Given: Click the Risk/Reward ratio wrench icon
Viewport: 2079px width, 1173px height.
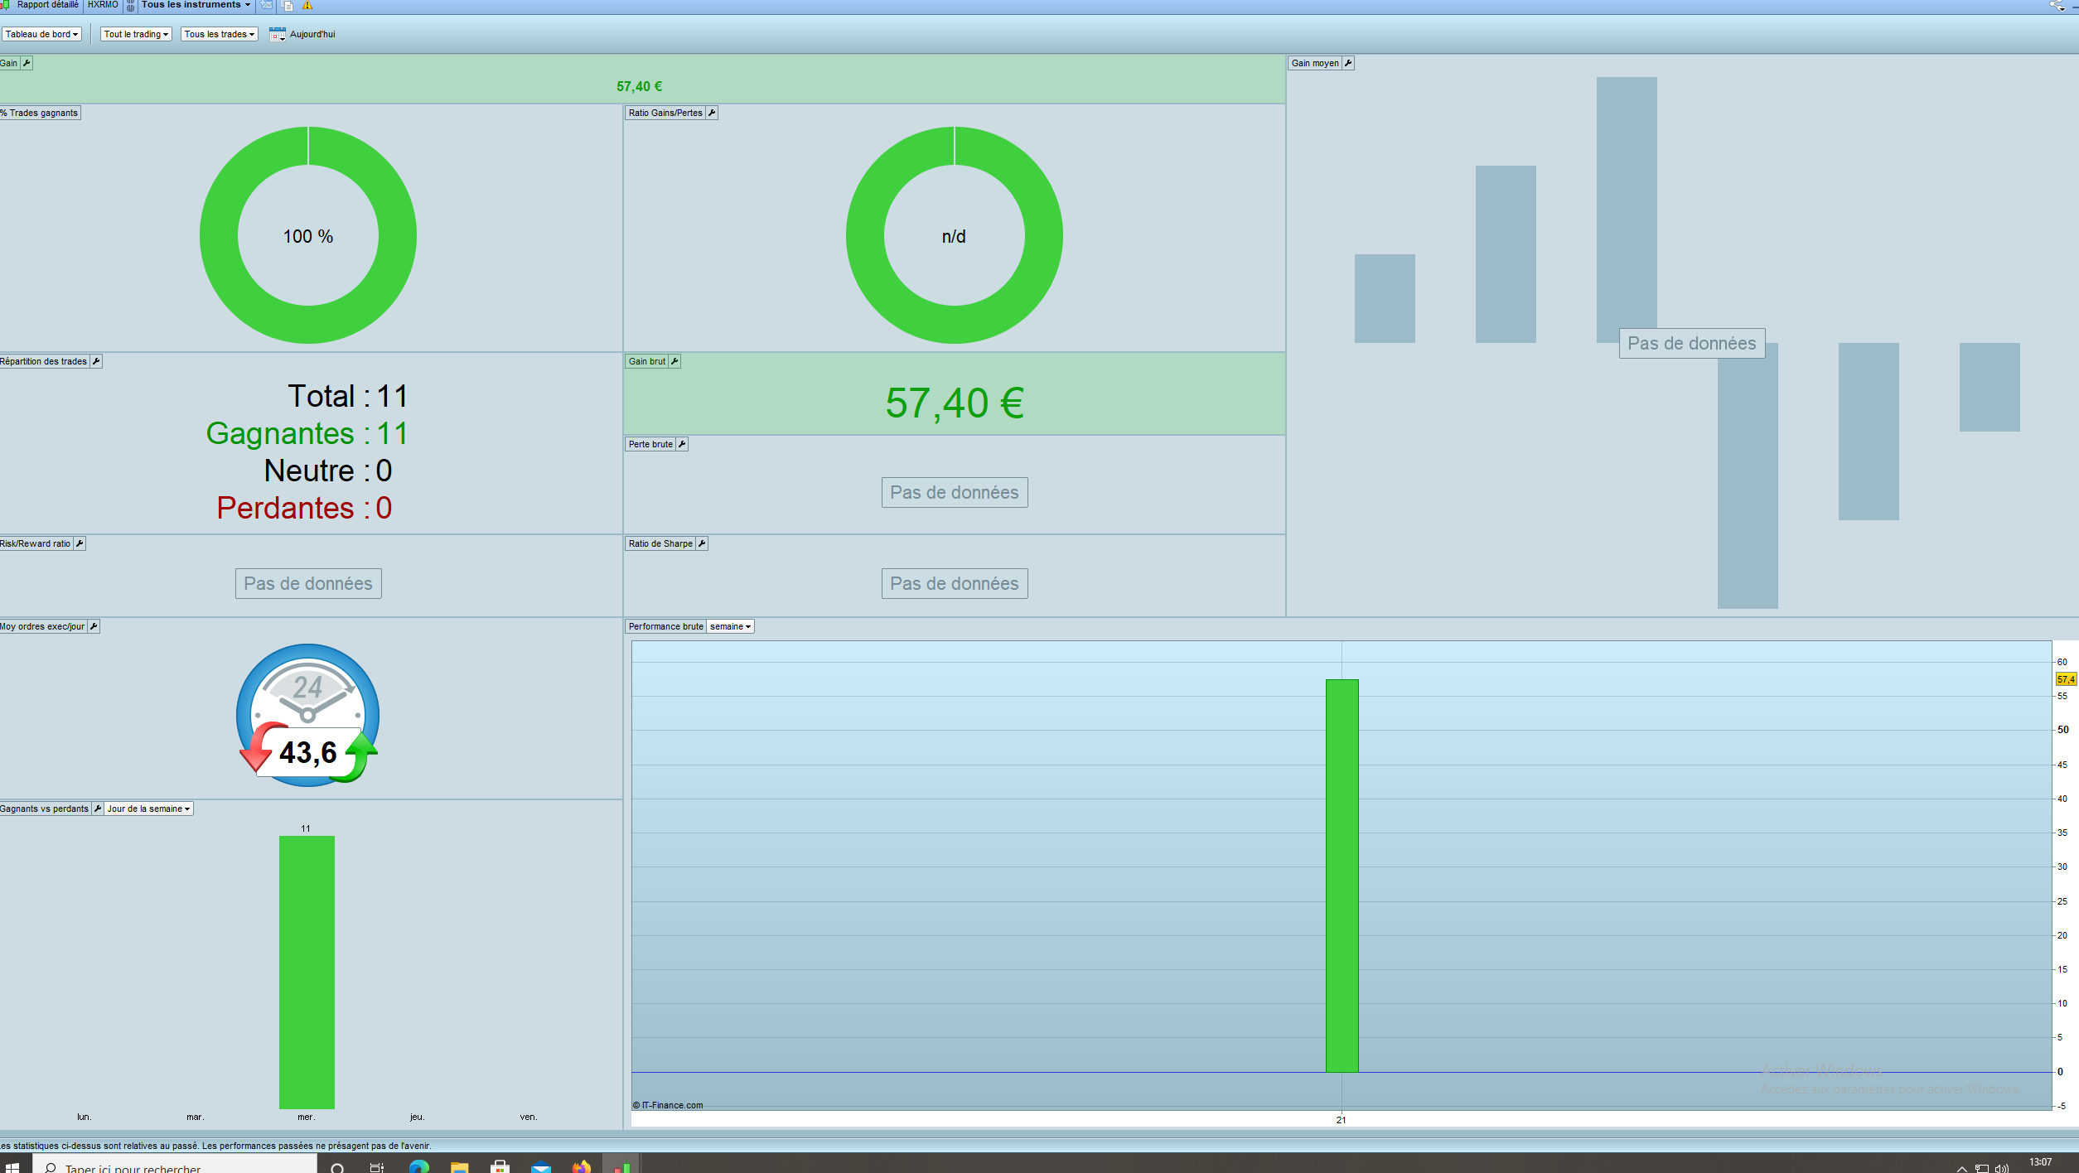Looking at the screenshot, I should (x=80, y=543).
